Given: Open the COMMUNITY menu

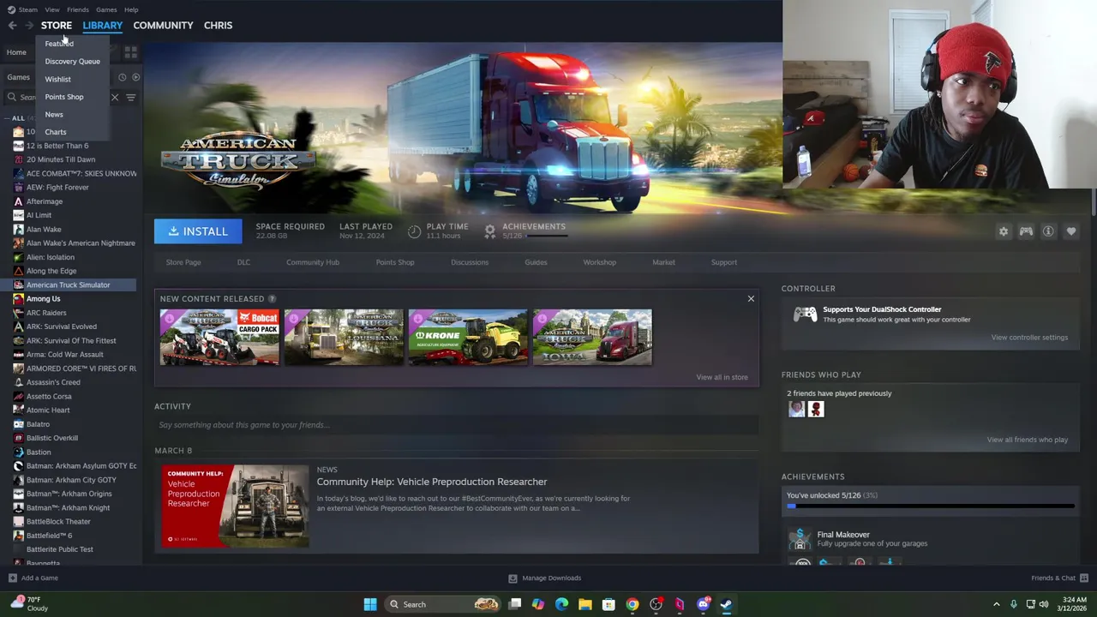Looking at the screenshot, I should click(x=163, y=26).
